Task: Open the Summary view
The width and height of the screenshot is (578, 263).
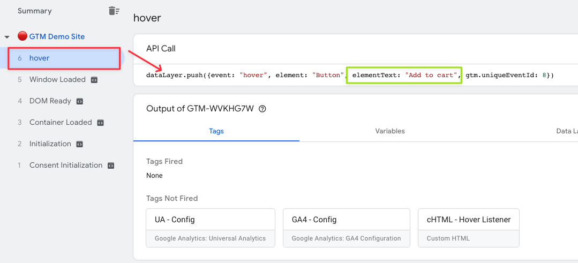Action: tap(35, 11)
